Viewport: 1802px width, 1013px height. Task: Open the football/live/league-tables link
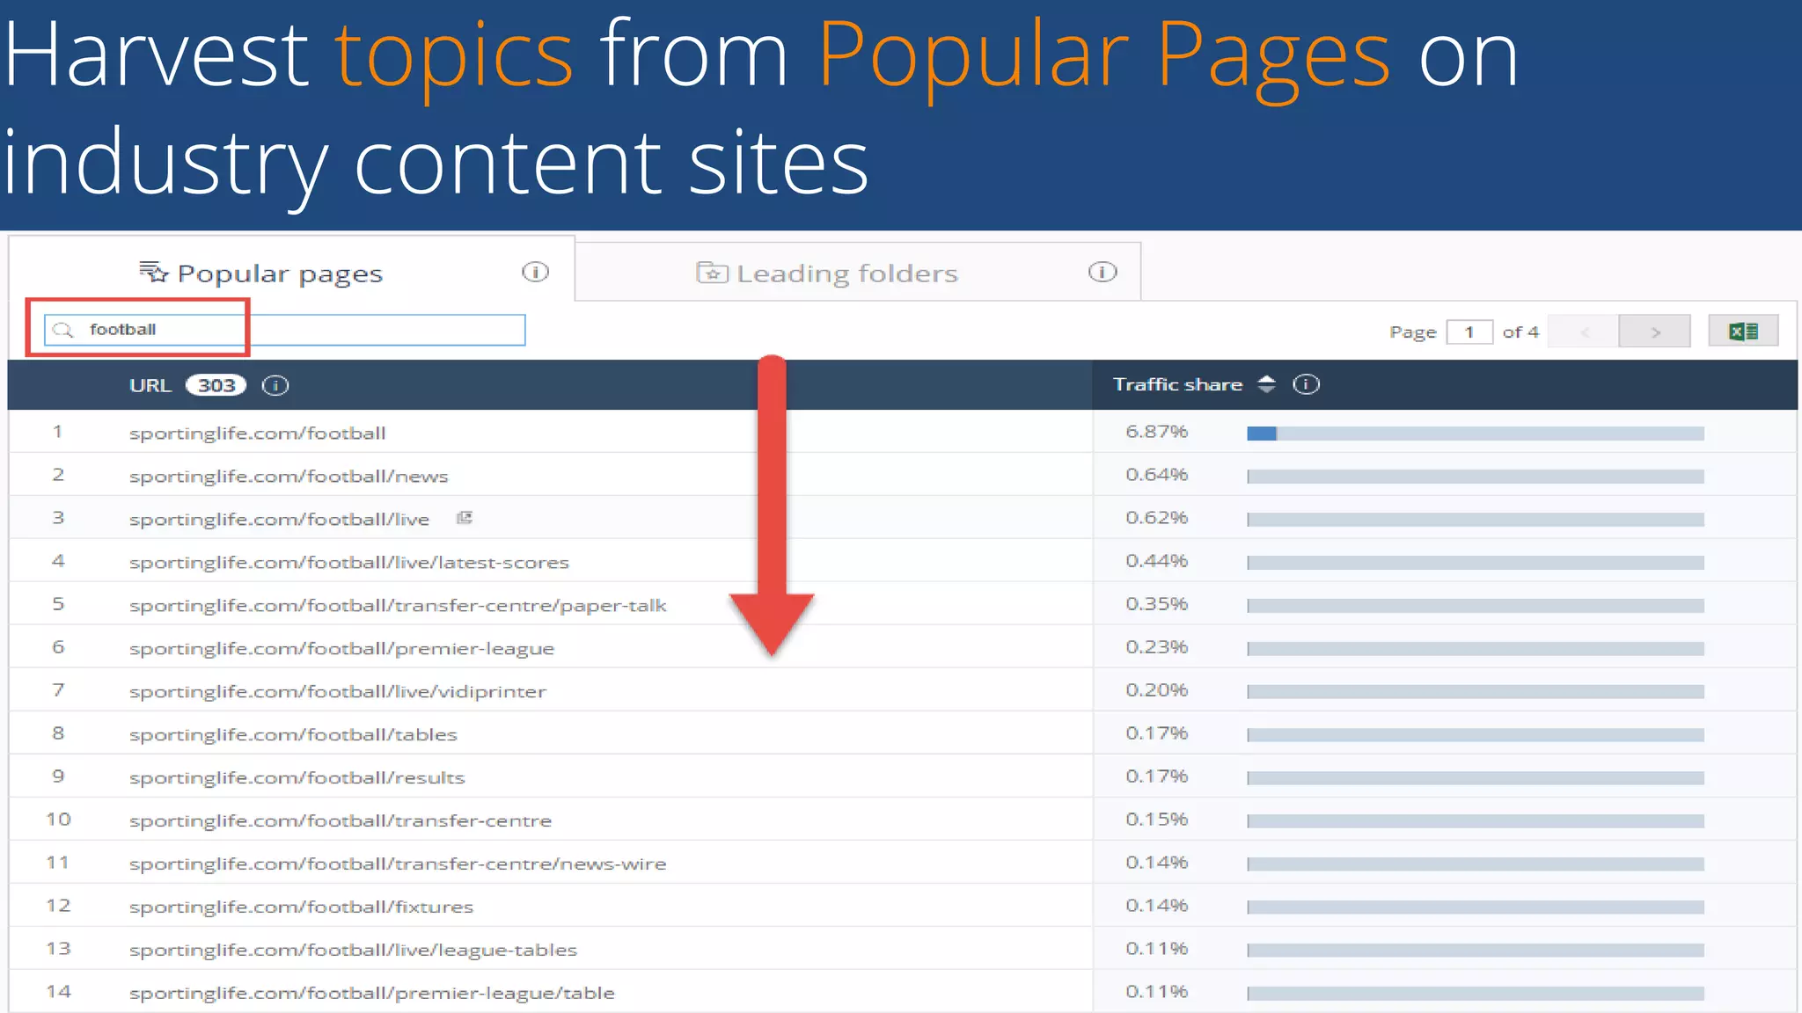click(x=353, y=950)
